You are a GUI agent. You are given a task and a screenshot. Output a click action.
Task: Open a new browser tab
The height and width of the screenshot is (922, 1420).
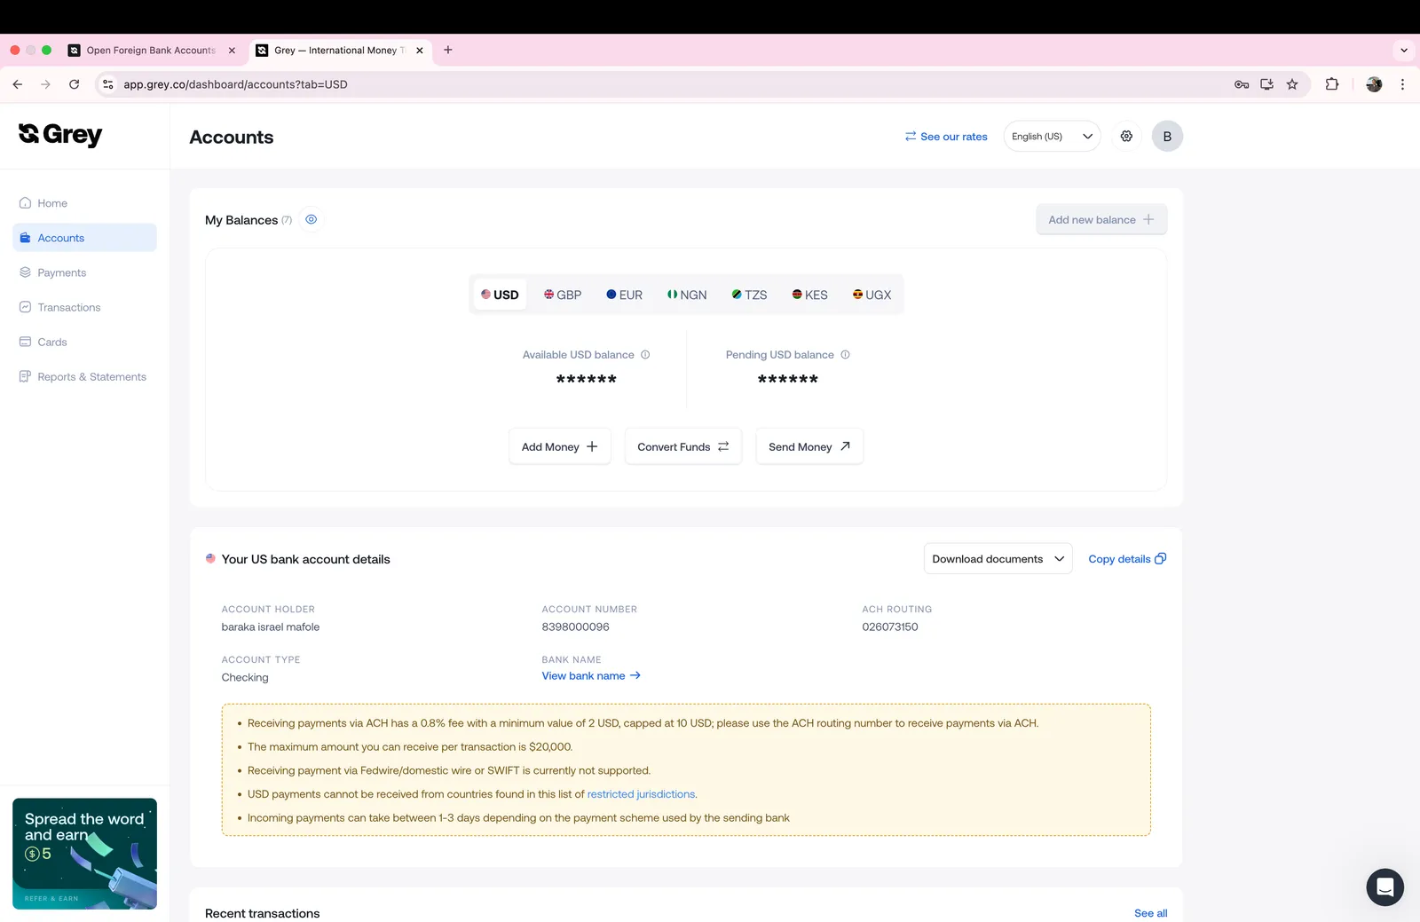[x=448, y=51]
